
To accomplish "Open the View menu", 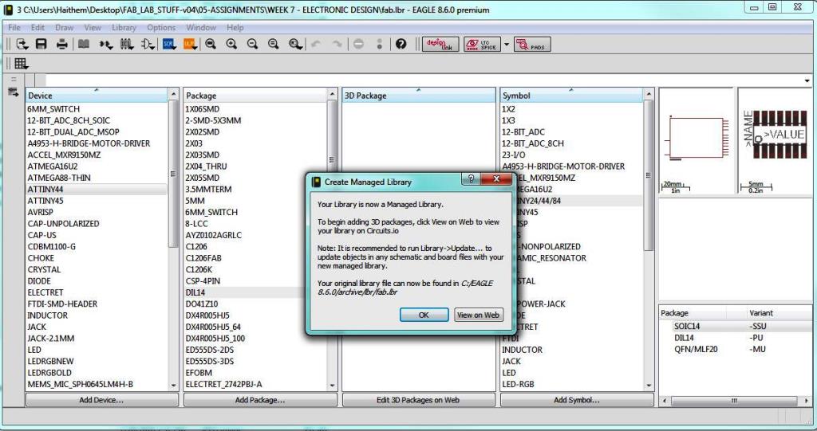I will pyautogui.click(x=93, y=28).
